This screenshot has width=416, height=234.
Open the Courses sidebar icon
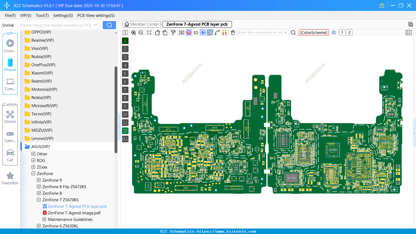[10, 46]
